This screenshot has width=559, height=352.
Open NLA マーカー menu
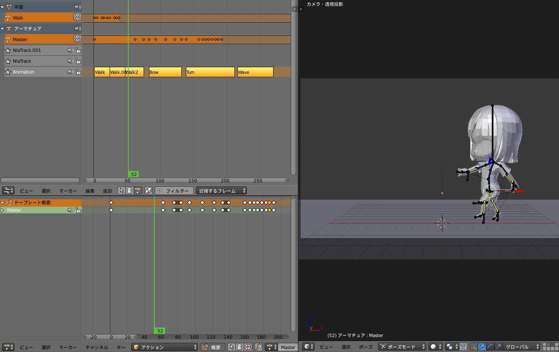click(x=68, y=191)
